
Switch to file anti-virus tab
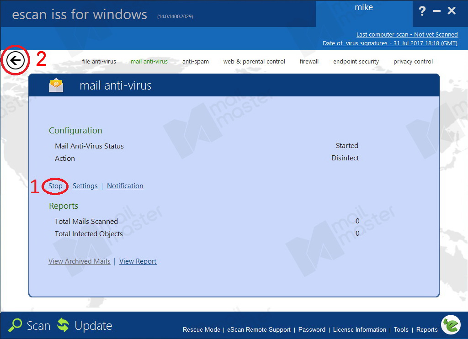tap(99, 62)
